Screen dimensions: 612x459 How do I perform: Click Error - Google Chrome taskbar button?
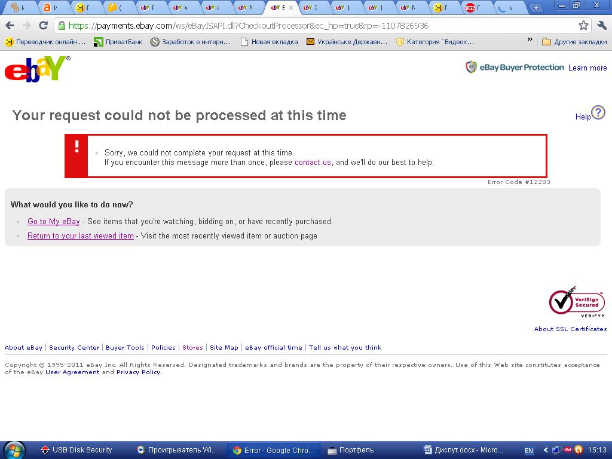click(x=274, y=450)
